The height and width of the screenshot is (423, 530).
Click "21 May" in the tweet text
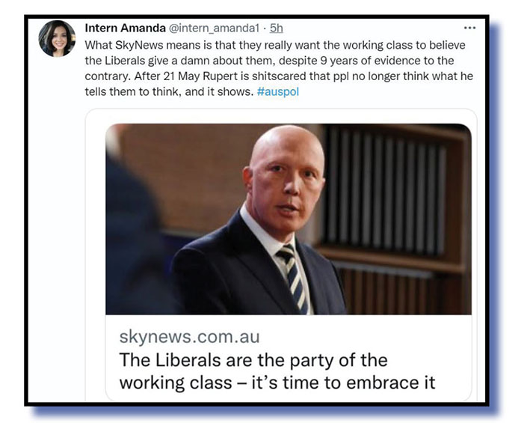click(x=182, y=76)
